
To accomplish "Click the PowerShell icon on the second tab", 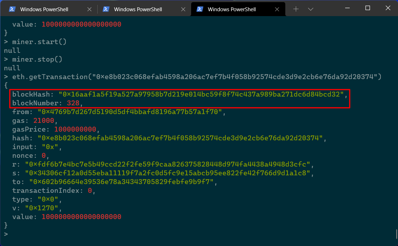I will click(106, 9).
